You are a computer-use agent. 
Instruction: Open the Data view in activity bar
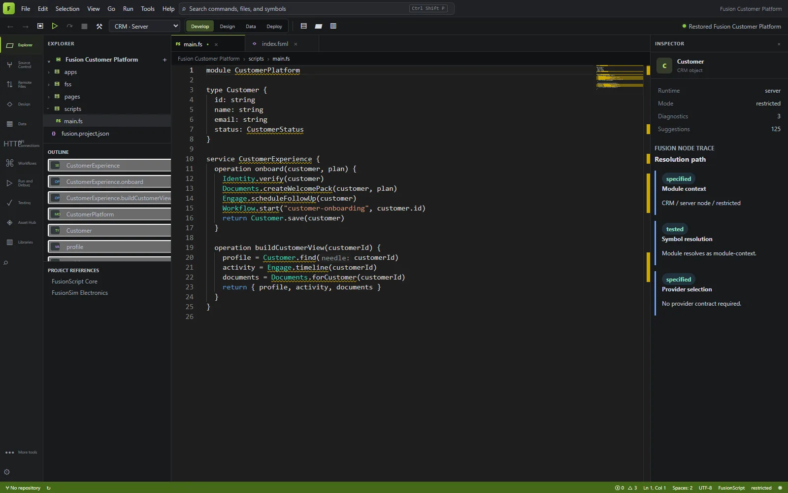(21, 124)
